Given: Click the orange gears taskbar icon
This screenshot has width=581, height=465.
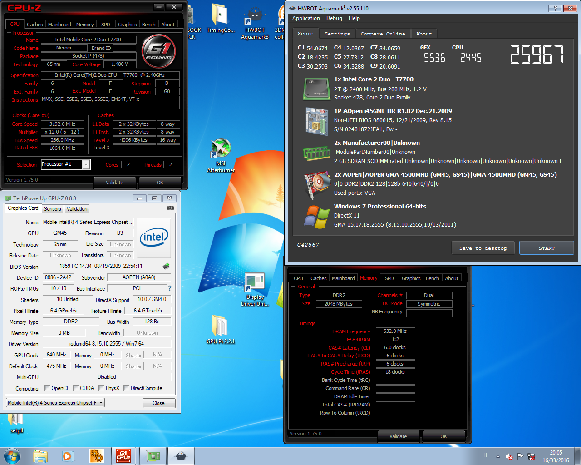Looking at the screenshot, I should tap(96, 456).
